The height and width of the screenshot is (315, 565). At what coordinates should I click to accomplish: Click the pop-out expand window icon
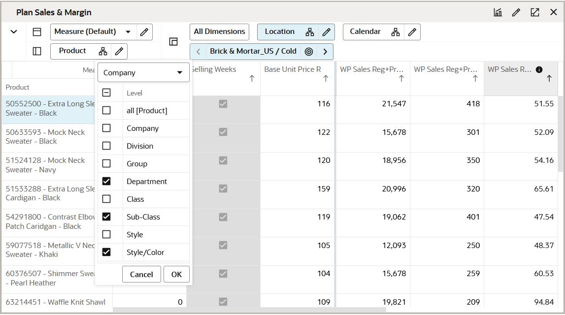pyautogui.click(x=535, y=12)
